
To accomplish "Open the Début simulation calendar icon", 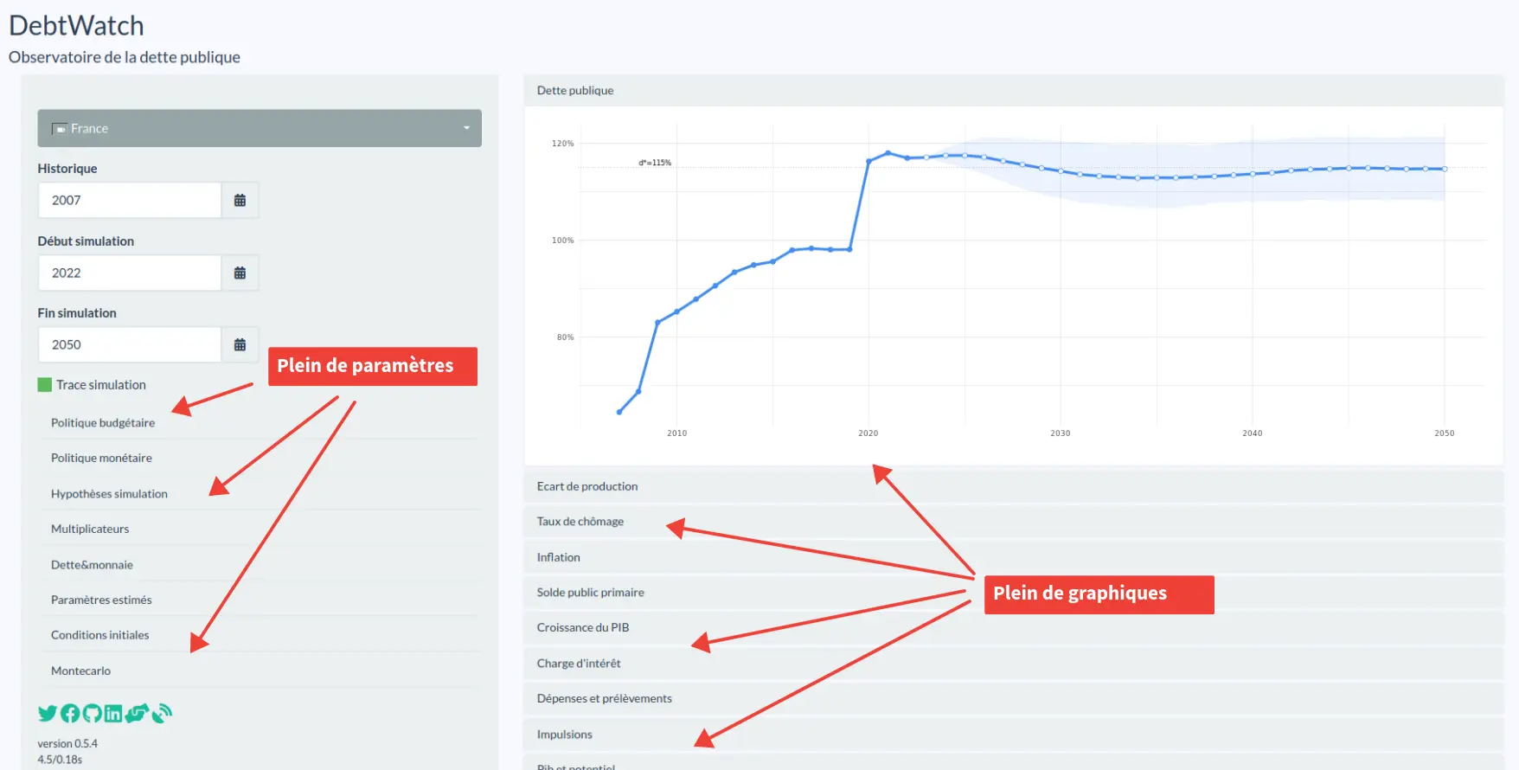I will pyautogui.click(x=240, y=273).
